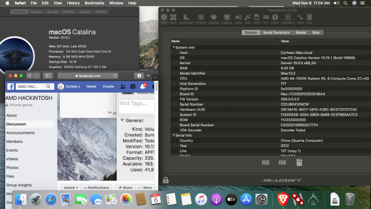Open Facebook notifications bell
Image resolution: width=371 pixels, height=209 pixels.
pyautogui.click(x=143, y=86)
